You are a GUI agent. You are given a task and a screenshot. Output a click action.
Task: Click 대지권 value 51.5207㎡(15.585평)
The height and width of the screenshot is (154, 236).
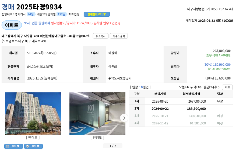[42, 53]
